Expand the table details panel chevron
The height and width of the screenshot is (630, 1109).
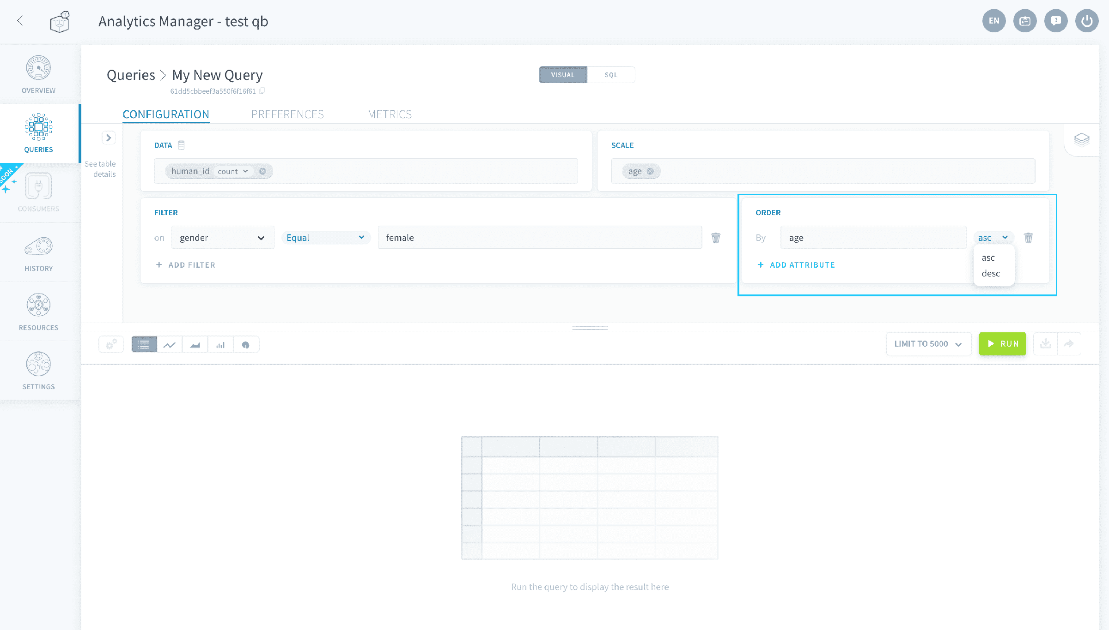pyautogui.click(x=109, y=138)
